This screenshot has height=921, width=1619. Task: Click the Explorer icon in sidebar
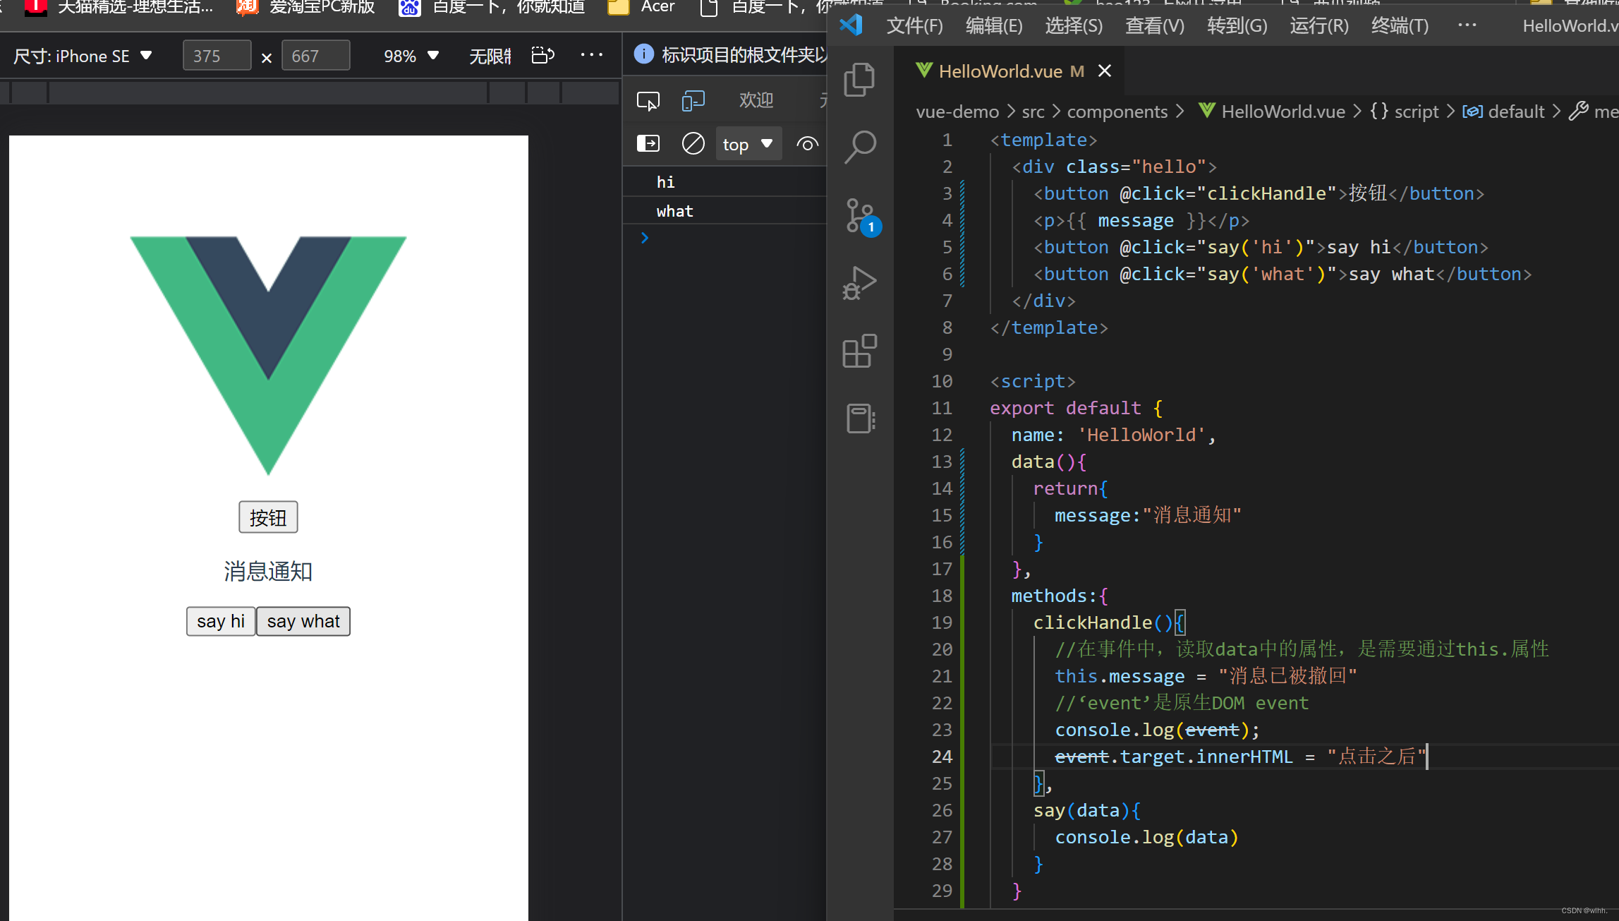(x=863, y=80)
